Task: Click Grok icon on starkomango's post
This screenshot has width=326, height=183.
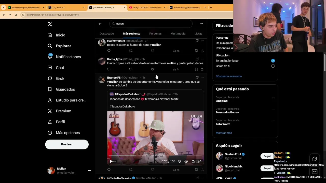Action: tap(197, 41)
